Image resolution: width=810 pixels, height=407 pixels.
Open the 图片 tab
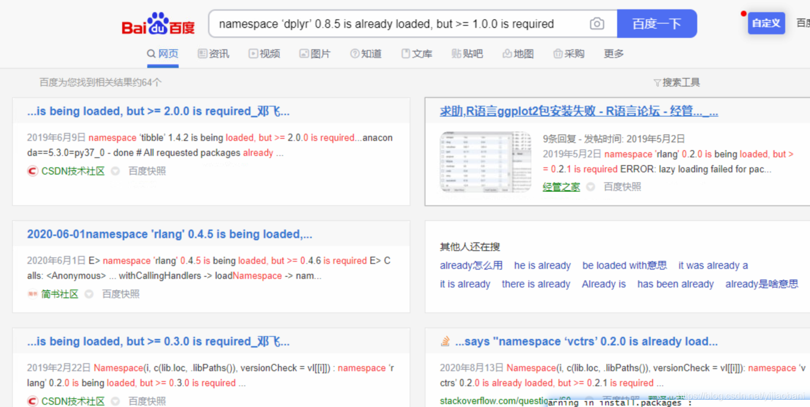[315, 54]
